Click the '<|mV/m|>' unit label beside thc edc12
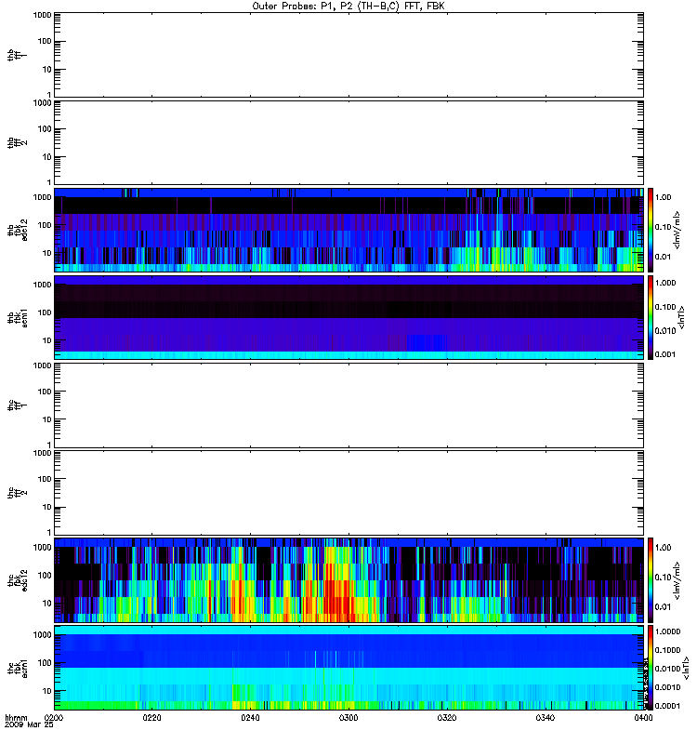The width and height of the screenshot is (697, 744). tap(678, 579)
